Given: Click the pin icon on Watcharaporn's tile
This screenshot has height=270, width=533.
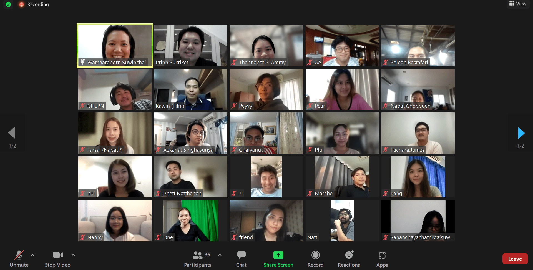Looking at the screenshot, I should [82, 62].
